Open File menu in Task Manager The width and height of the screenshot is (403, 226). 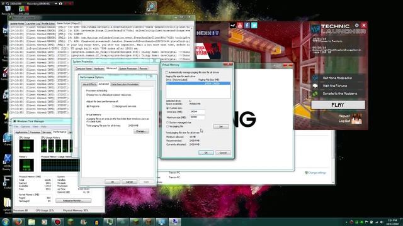tap(16, 127)
